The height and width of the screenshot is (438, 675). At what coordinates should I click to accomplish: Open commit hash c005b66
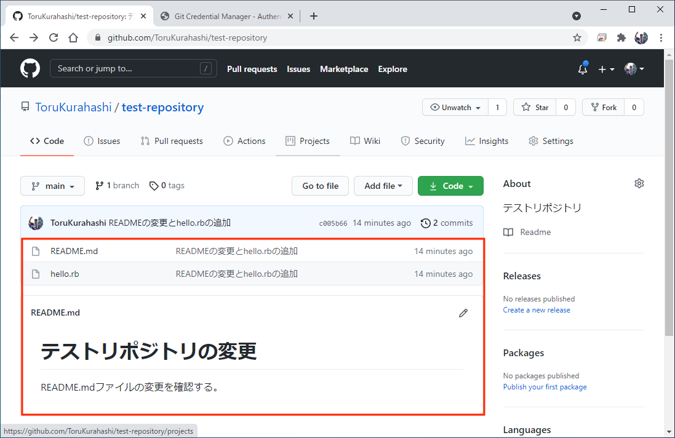click(334, 223)
